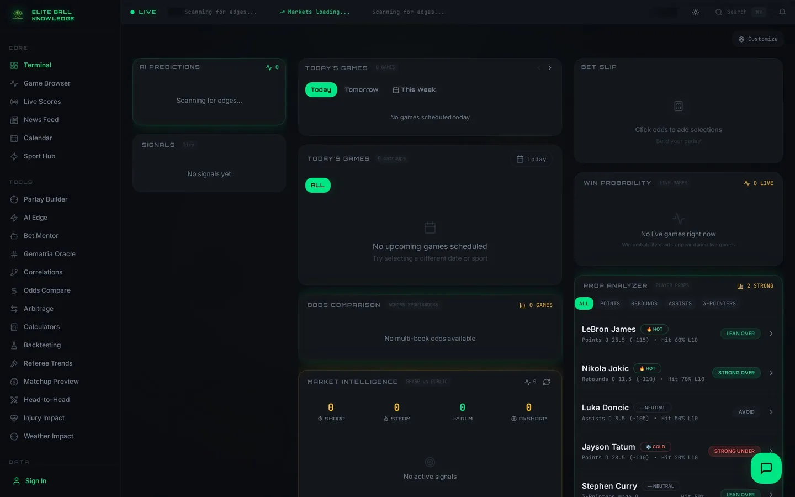795x497 pixels.
Task: Click the RLM signal counter
Action: (x=463, y=412)
